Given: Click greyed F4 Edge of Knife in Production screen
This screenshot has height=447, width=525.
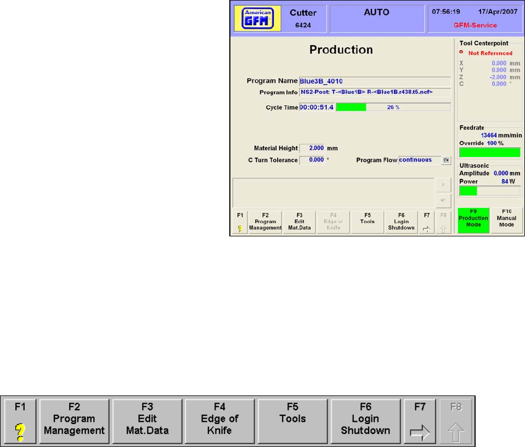Looking at the screenshot, I should pyautogui.click(x=333, y=222).
